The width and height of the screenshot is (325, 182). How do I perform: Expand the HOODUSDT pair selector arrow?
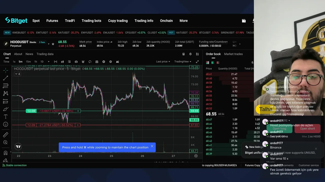click(x=49, y=44)
